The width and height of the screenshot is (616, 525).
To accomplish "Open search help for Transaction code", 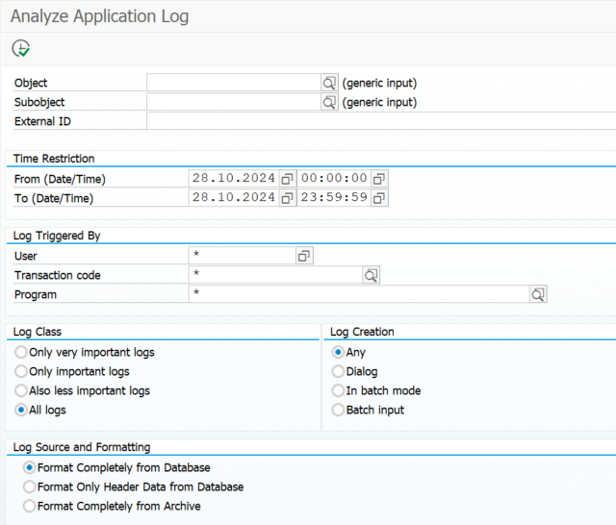I will point(371,275).
